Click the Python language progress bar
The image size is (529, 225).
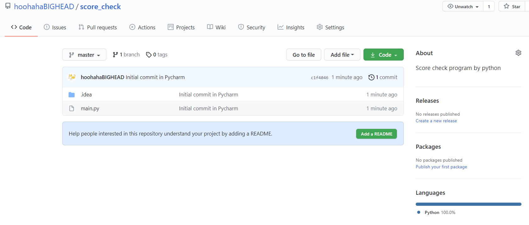pos(469,204)
